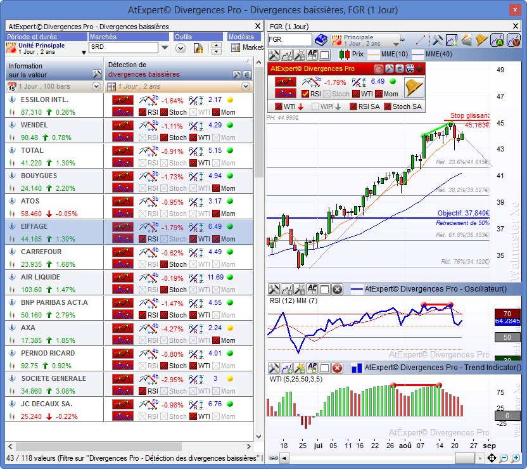Expand the 1 Jour, 2 ans column chevron

coord(246,86)
